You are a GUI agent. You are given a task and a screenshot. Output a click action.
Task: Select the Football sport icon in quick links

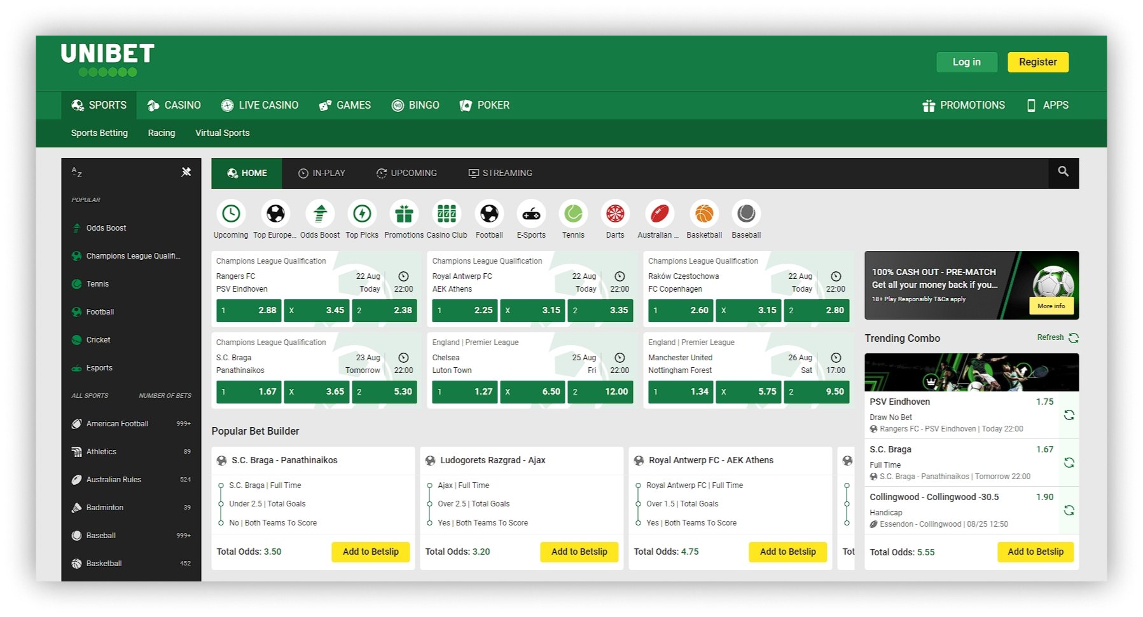[489, 214]
